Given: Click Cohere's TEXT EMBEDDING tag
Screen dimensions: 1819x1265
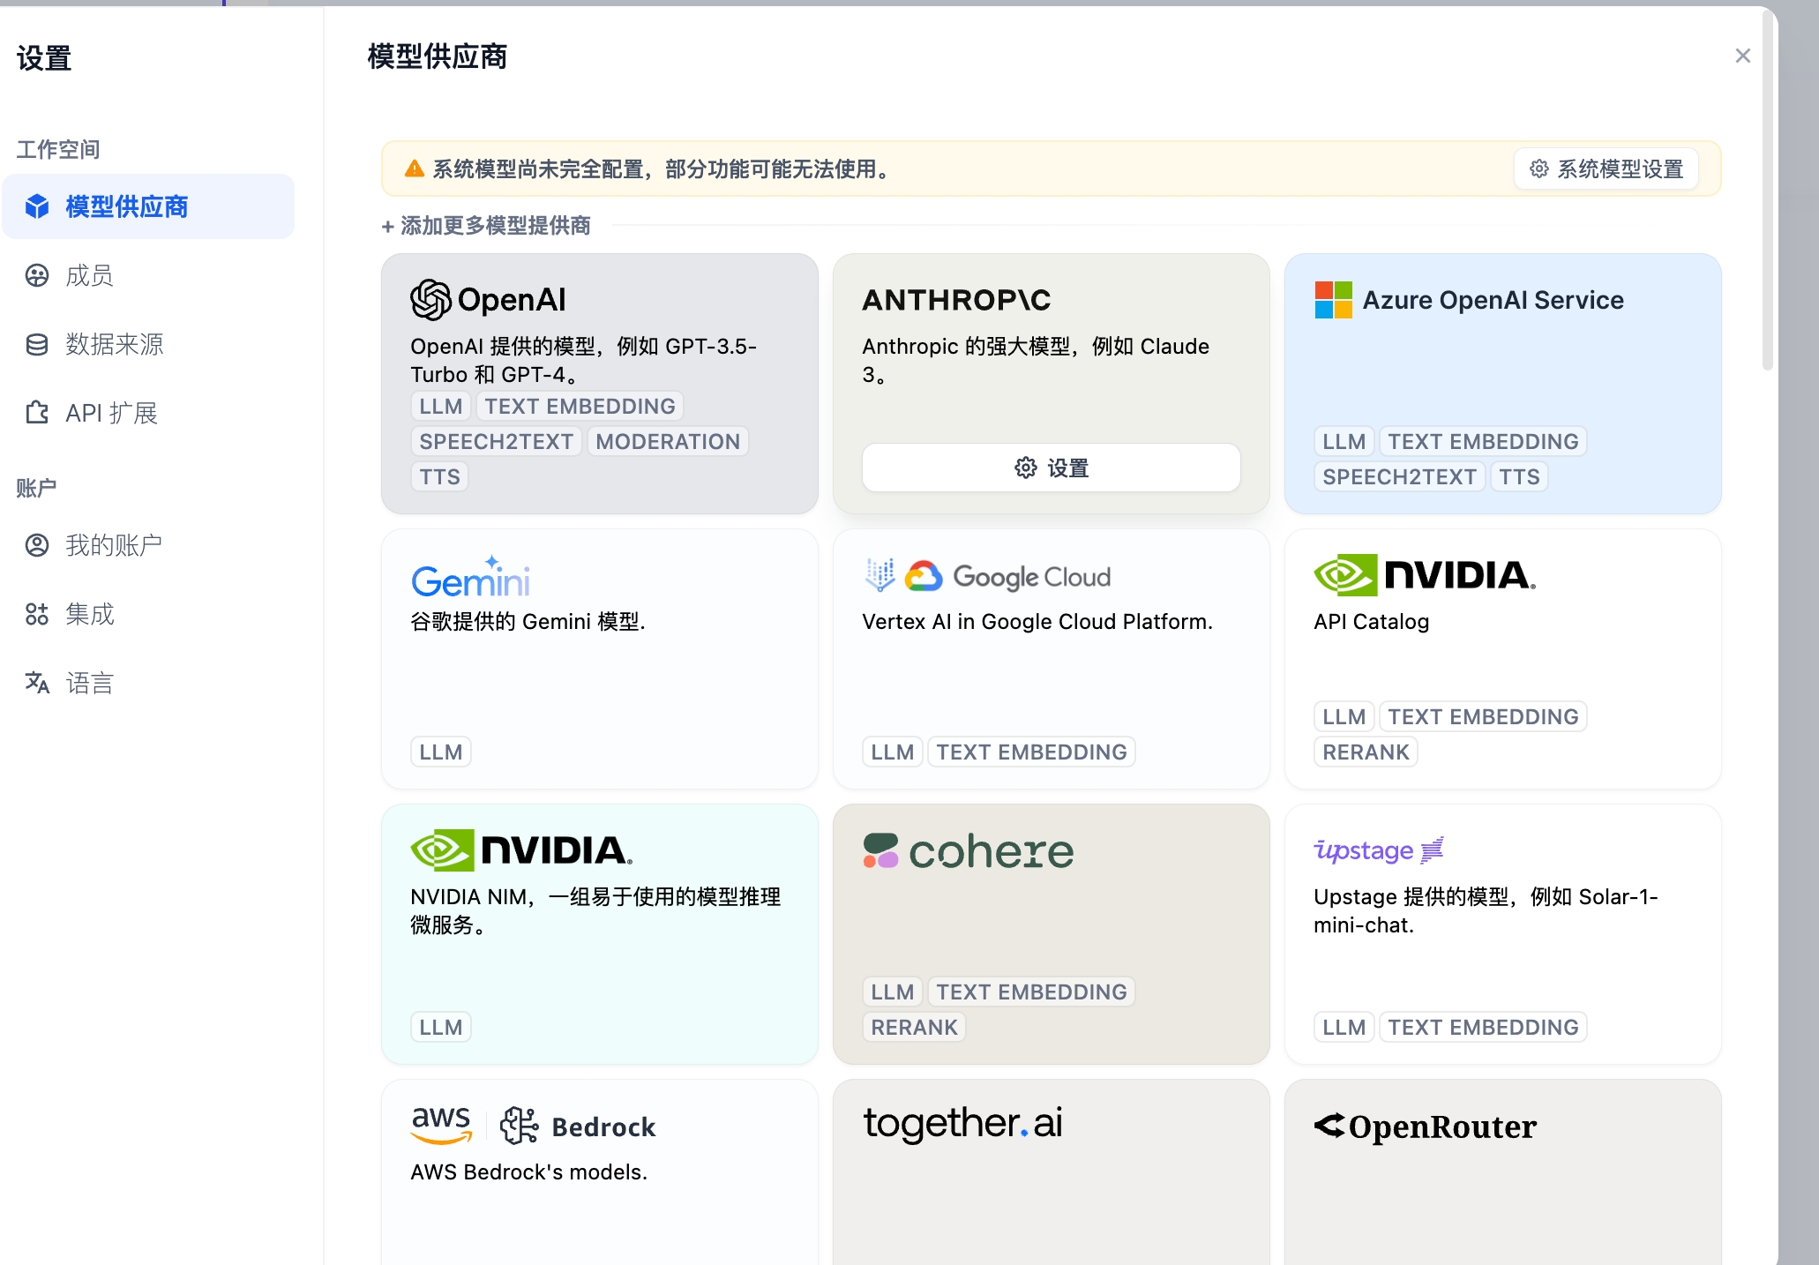Looking at the screenshot, I should click(x=1031, y=992).
